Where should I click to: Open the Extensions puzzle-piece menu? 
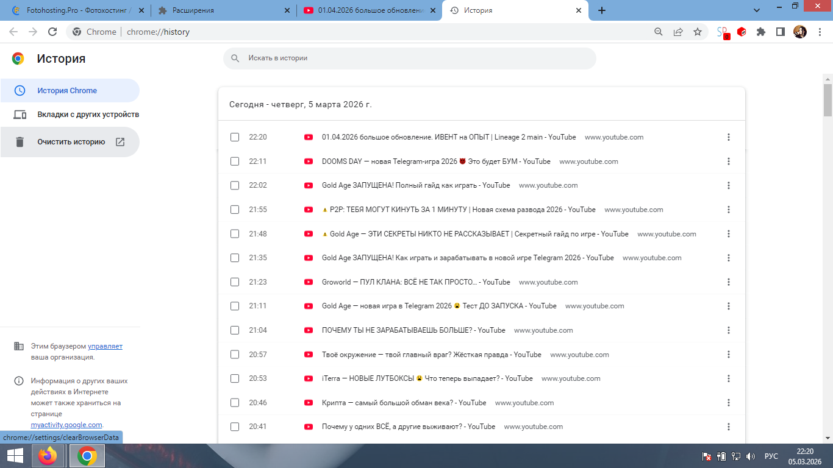761,32
